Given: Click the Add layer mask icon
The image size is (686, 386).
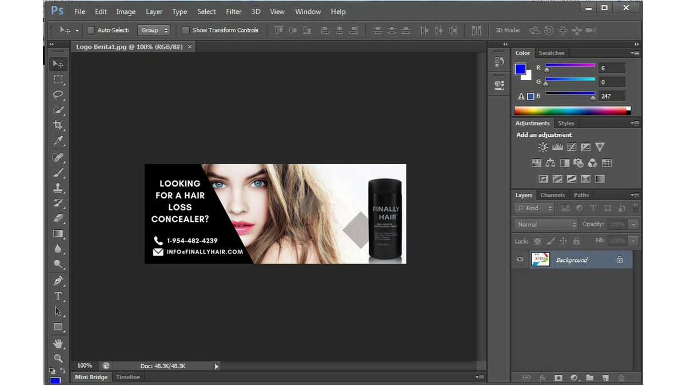Looking at the screenshot, I should [x=559, y=378].
